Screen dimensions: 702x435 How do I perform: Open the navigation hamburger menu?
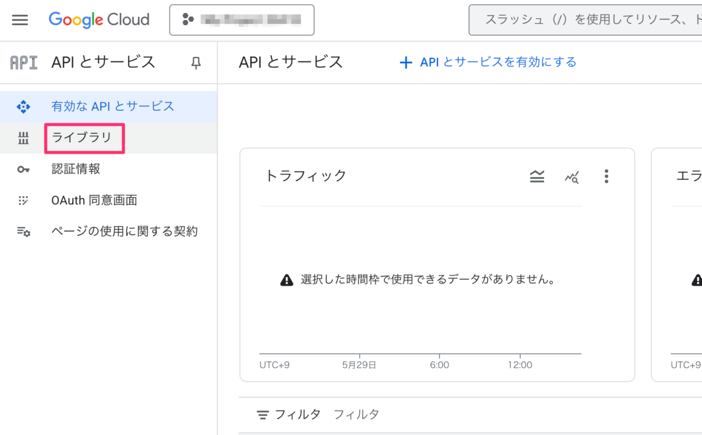pyautogui.click(x=20, y=19)
